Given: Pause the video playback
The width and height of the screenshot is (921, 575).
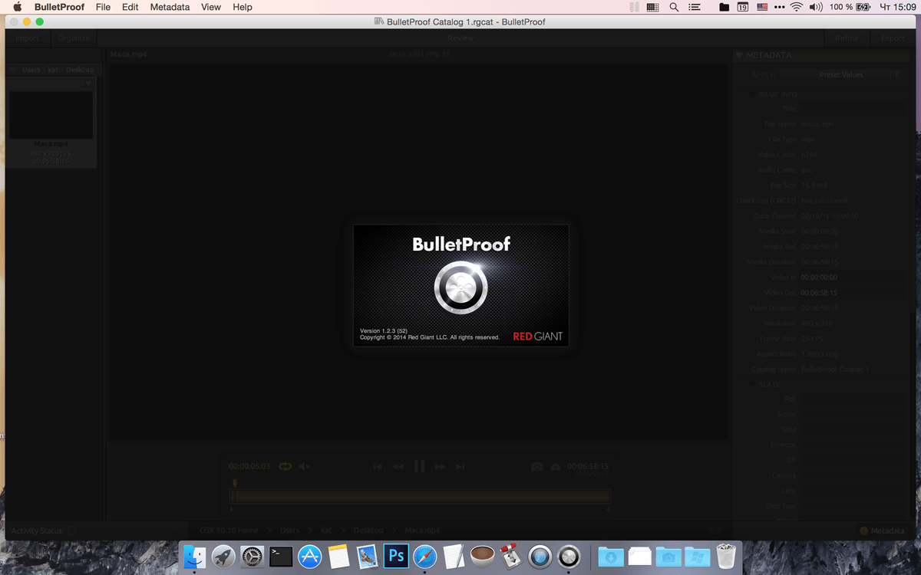Looking at the screenshot, I should pyautogui.click(x=419, y=466).
